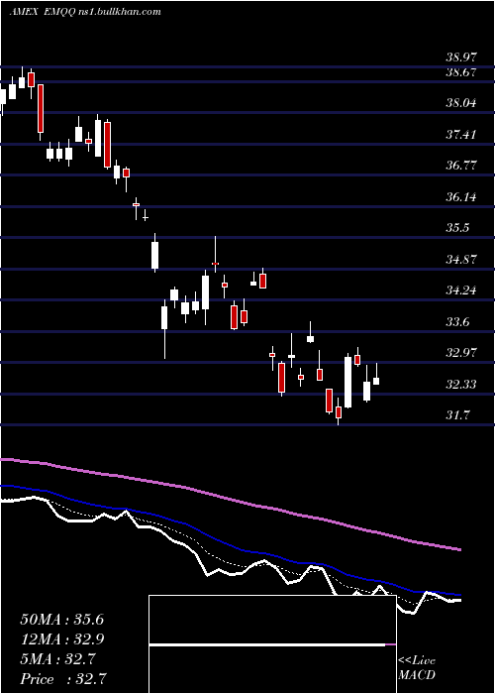Screen dimensions: 495x694
Task: Click the 38.04 price label
Action: [461, 103]
